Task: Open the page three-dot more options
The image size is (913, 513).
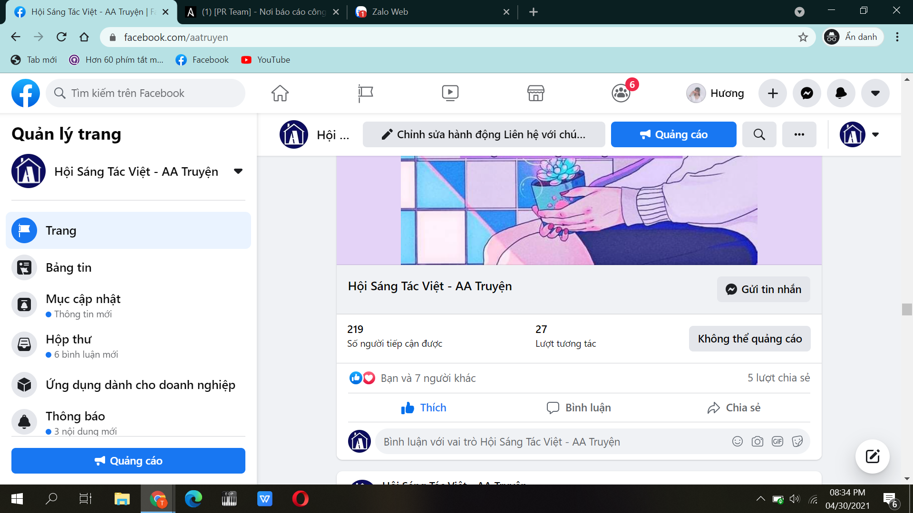Action: [x=799, y=134]
